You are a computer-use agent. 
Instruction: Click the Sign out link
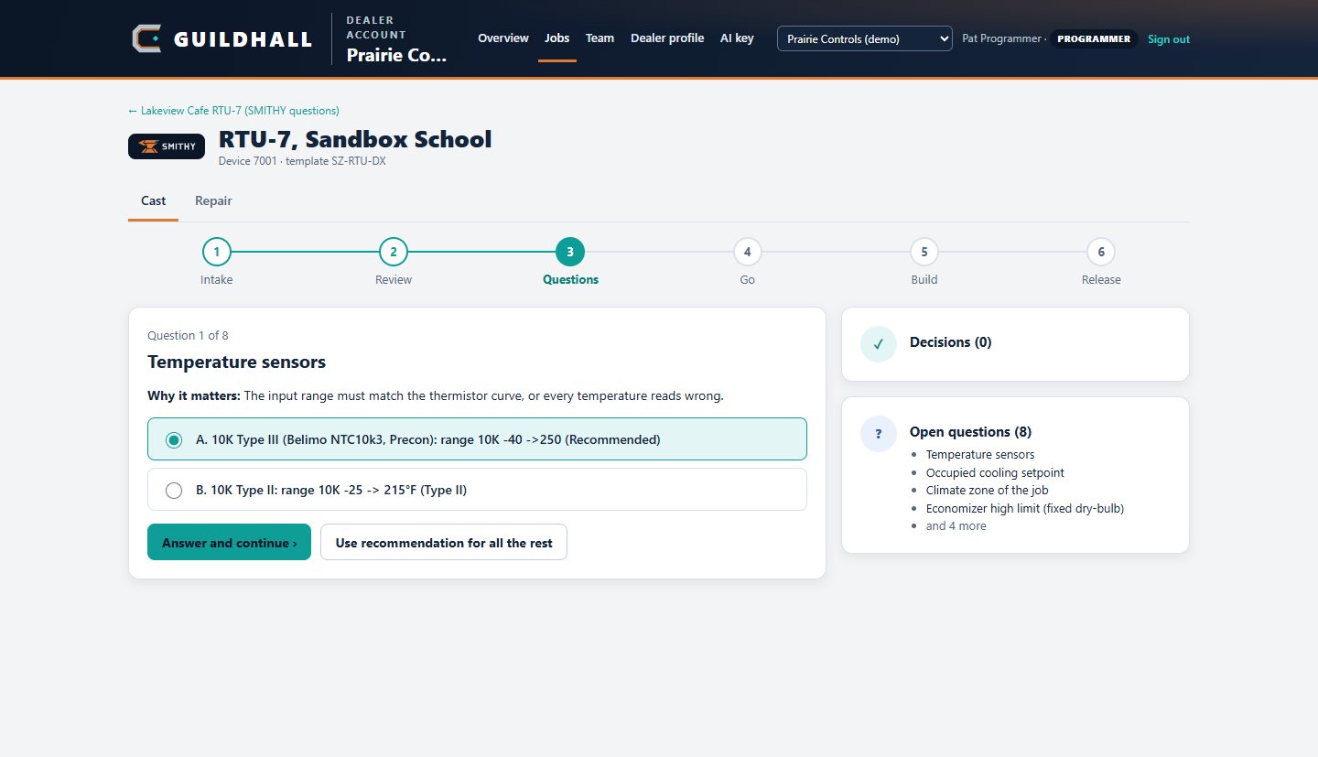click(1169, 39)
